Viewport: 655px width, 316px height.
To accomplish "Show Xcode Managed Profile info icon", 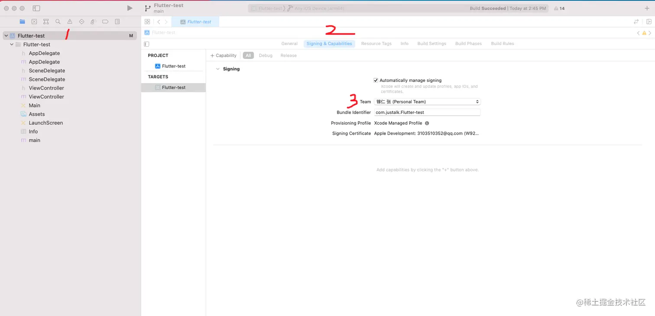I will 427,123.
